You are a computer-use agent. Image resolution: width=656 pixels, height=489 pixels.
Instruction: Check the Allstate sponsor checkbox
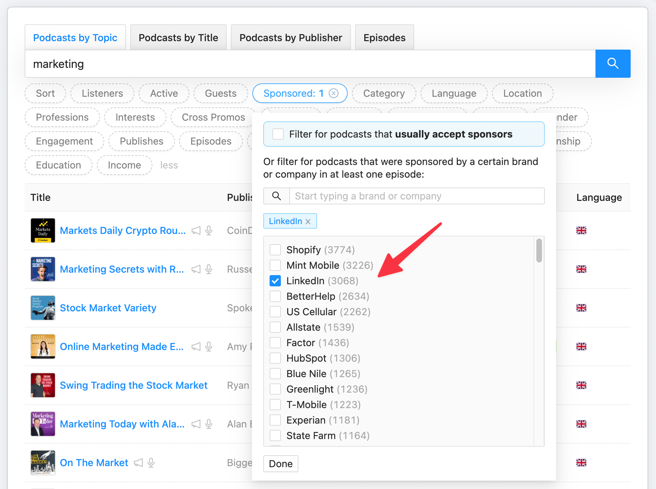[275, 327]
